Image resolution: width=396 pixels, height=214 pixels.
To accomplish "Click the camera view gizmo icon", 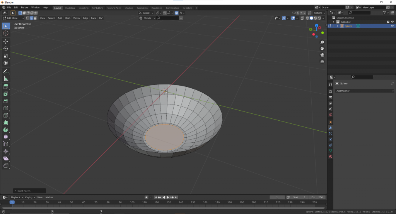I will pyautogui.click(x=322, y=55).
